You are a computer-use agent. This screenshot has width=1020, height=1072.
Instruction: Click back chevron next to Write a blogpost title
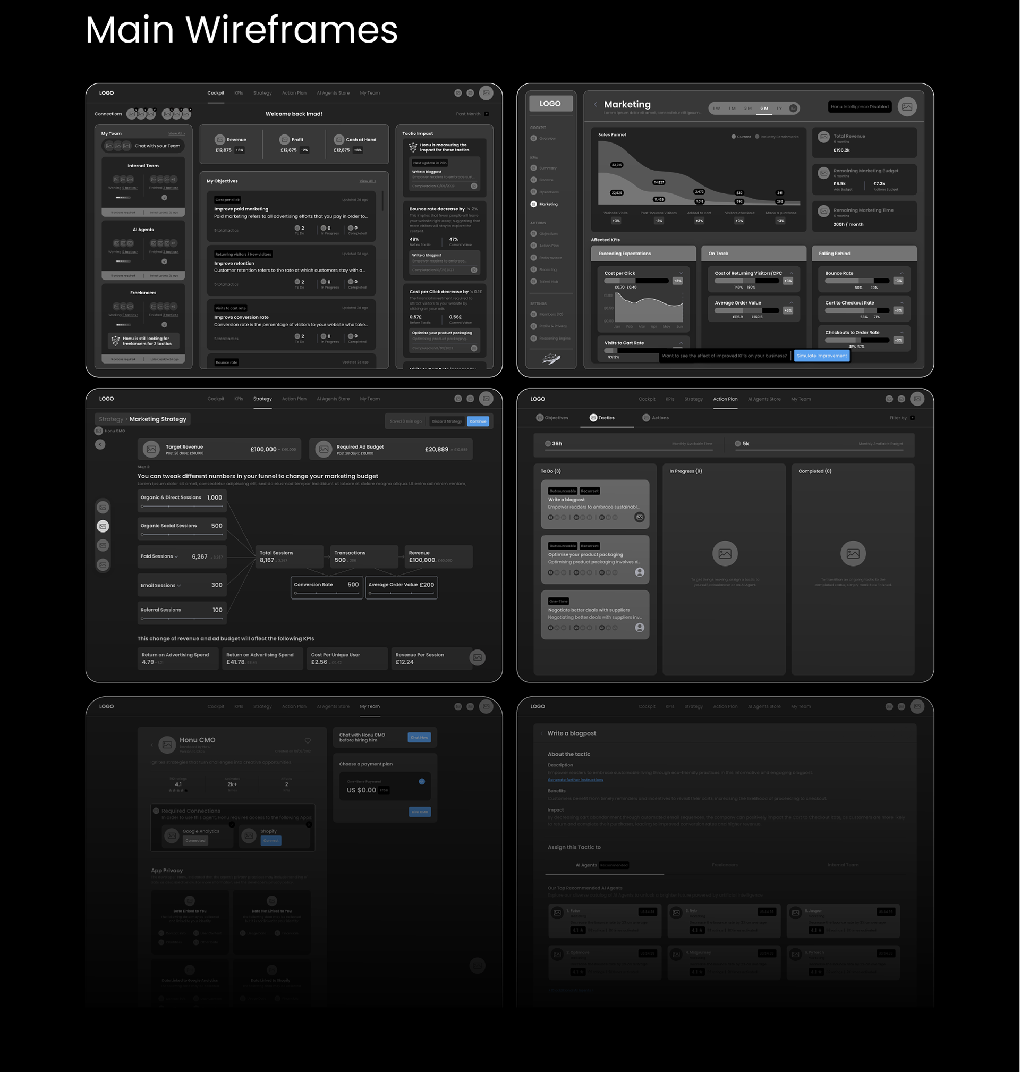tap(541, 733)
